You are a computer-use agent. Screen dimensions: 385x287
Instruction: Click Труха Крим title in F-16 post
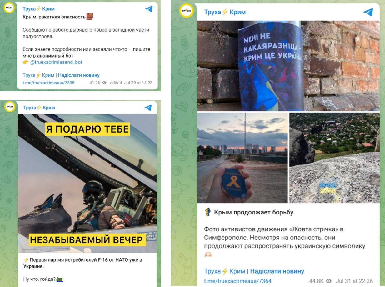(x=39, y=108)
